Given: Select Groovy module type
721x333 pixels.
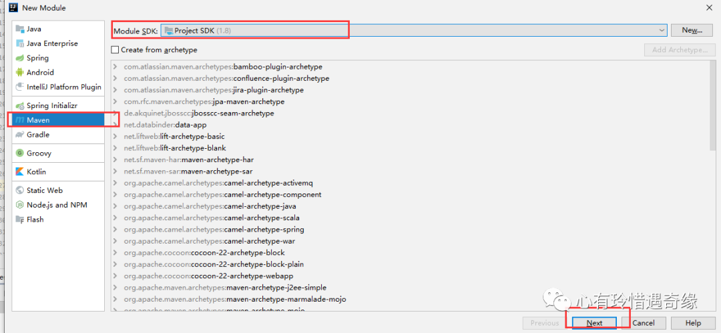Looking at the screenshot, I should (x=57, y=153).
